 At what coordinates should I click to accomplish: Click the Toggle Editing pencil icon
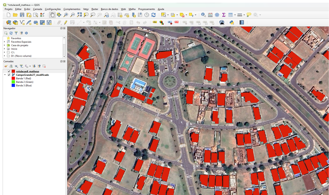point(65,22)
